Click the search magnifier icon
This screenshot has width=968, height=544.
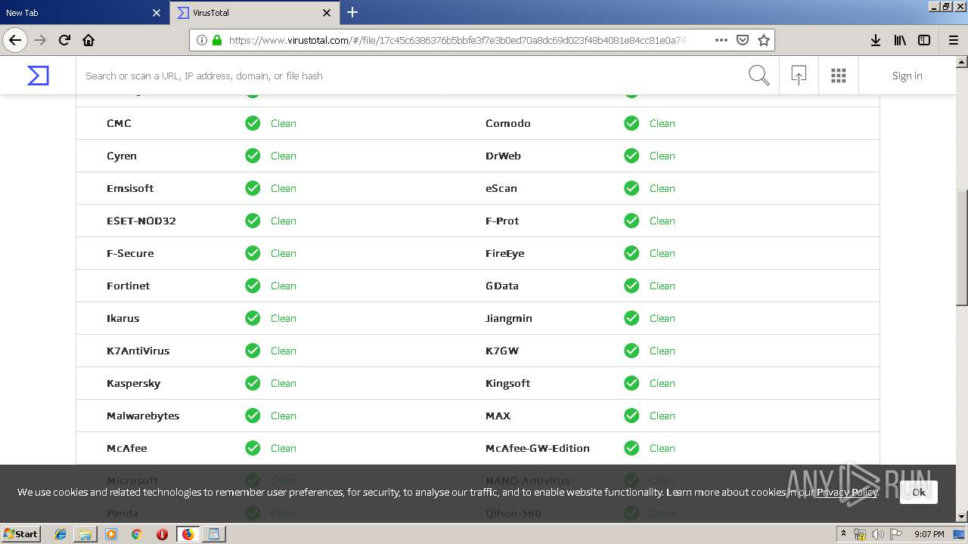tap(759, 76)
